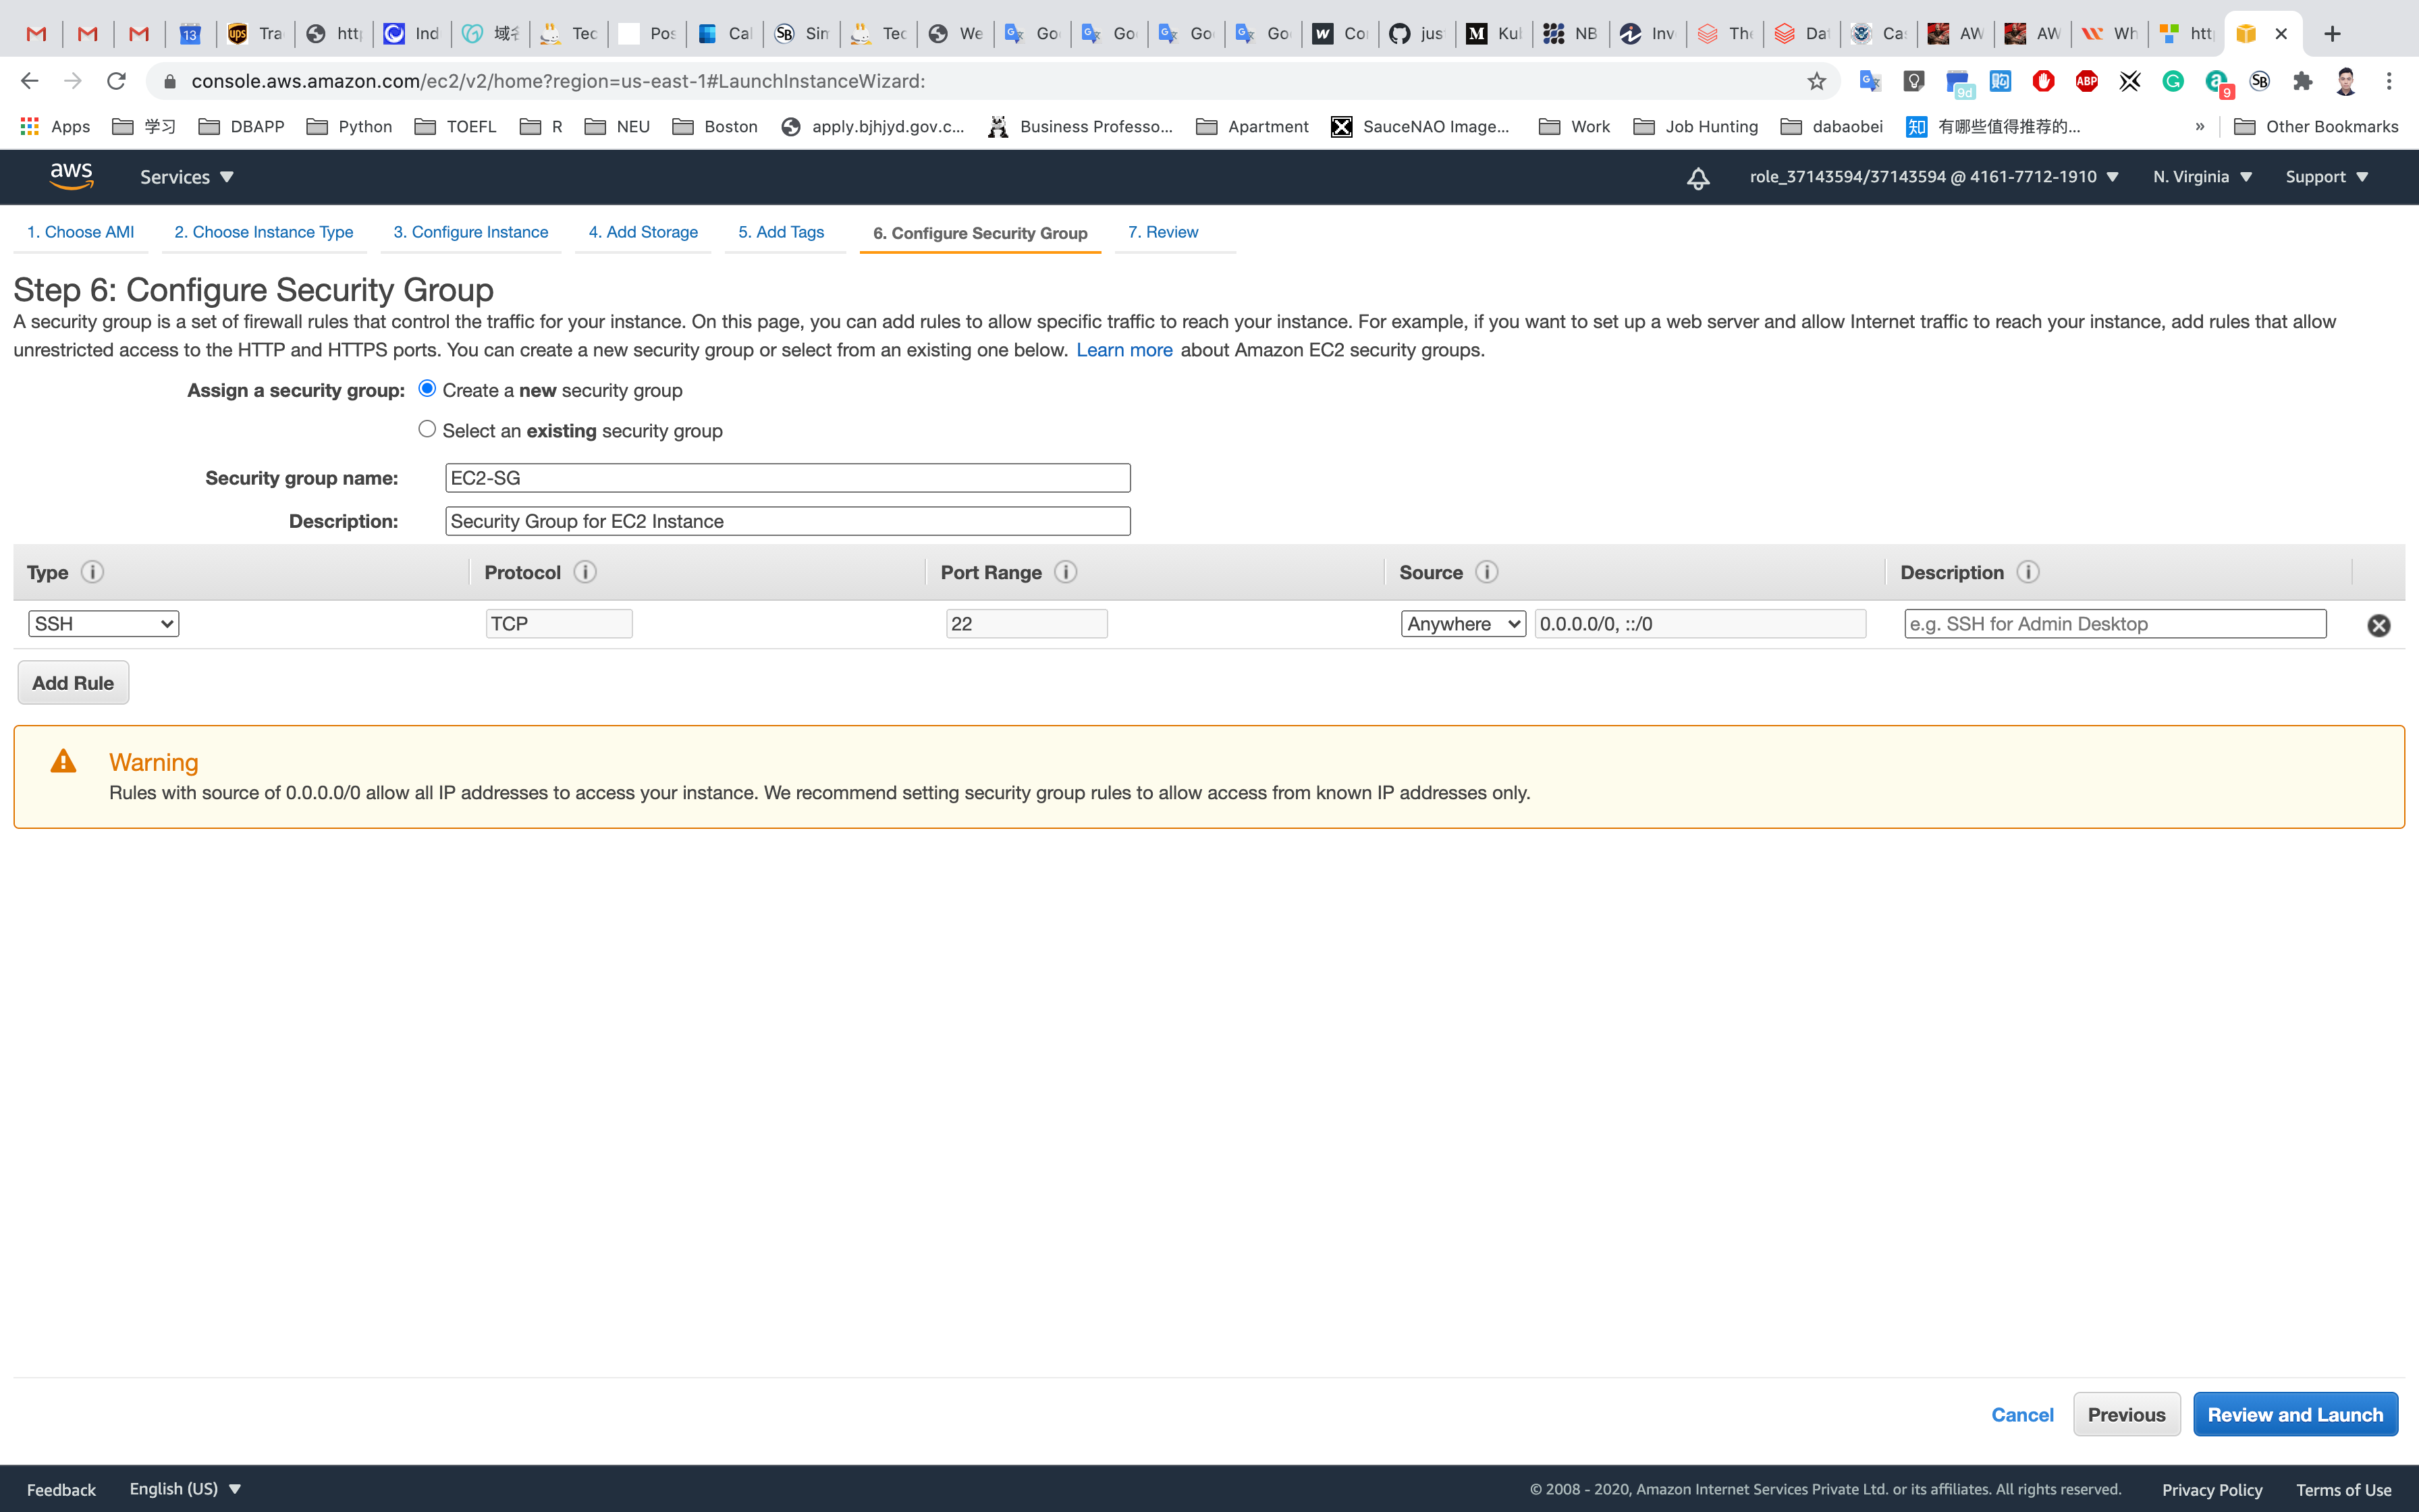
Task: Click the Source column info icon
Action: click(x=1486, y=572)
